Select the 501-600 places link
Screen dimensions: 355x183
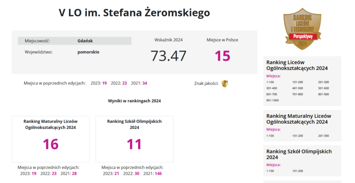click(323, 88)
